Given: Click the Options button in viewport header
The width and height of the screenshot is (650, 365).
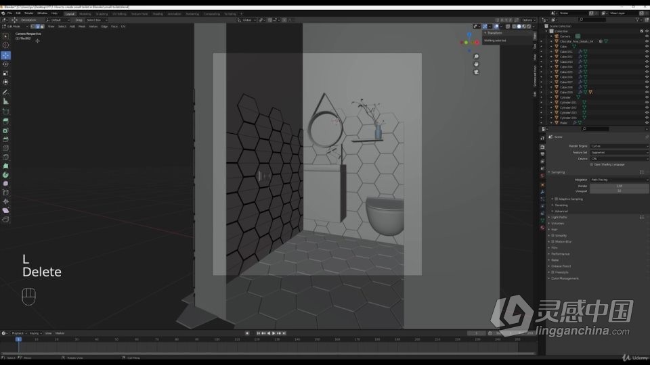Looking at the screenshot, I should point(527,20).
